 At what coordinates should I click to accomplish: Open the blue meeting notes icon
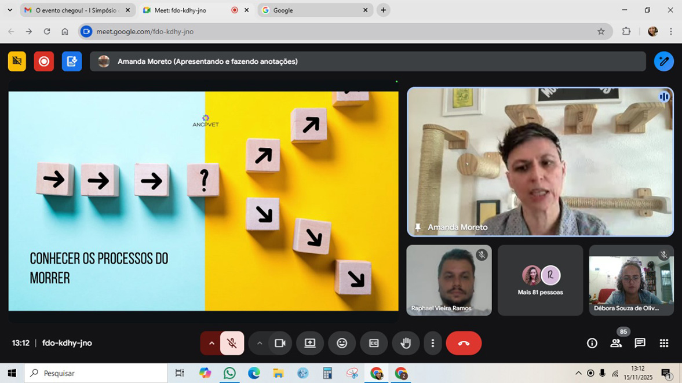(72, 61)
